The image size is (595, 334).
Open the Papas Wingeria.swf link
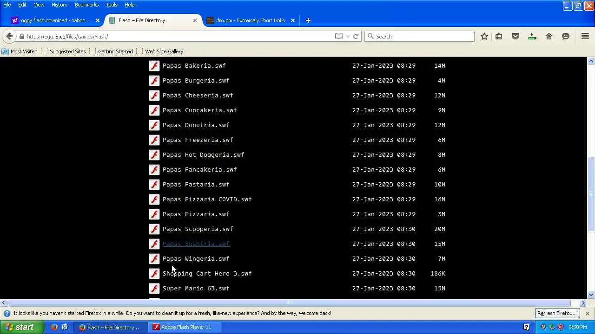tap(196, 259)
